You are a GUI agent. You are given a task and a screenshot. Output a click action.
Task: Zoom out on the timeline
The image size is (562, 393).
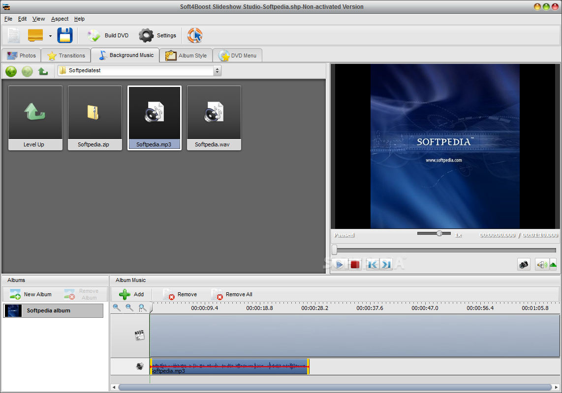click(129, 308)
